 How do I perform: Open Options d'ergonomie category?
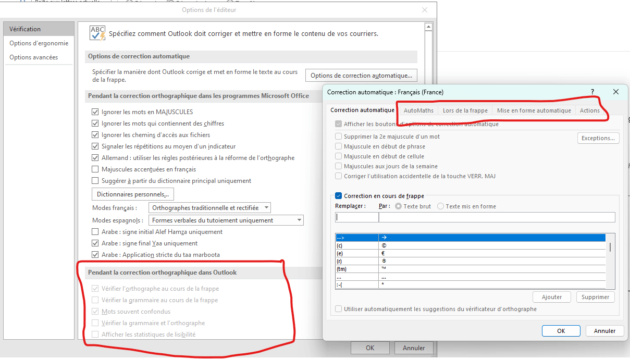[x=39, y=43]
